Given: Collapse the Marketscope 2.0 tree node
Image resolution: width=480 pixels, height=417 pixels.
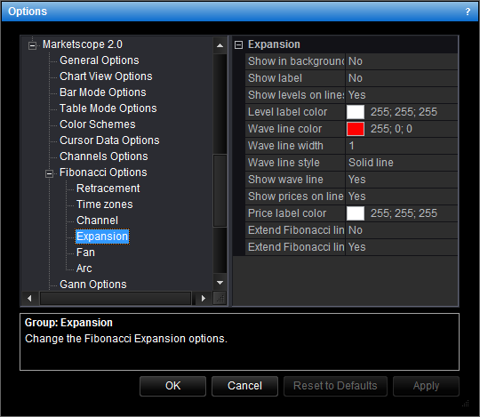Looking at the screenshot, I should pyautogui.click(x=32, y=46).
